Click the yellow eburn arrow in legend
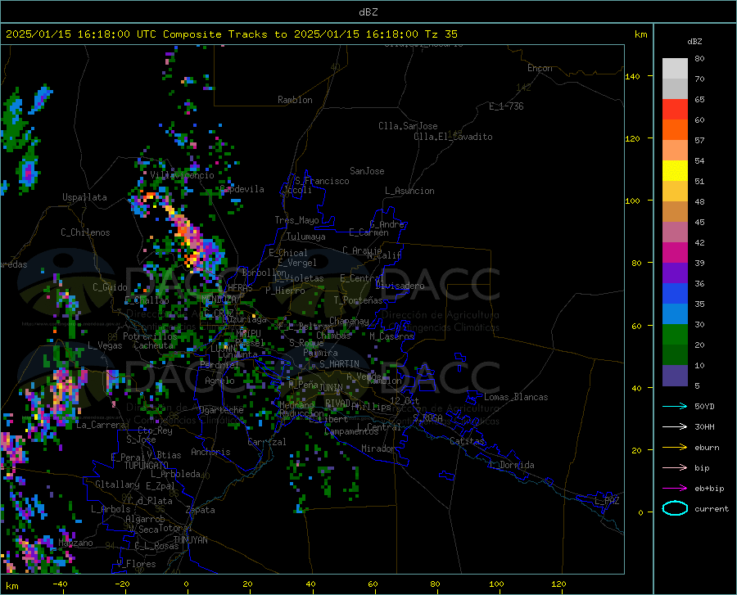This screenshot has width=737, height=595. pyautogui.click(x=675, y=447)
